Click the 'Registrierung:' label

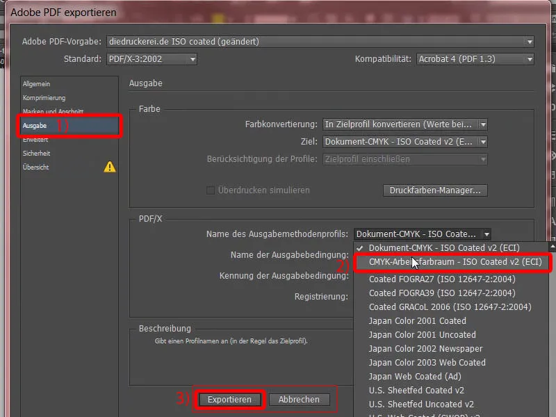(321, 297)
